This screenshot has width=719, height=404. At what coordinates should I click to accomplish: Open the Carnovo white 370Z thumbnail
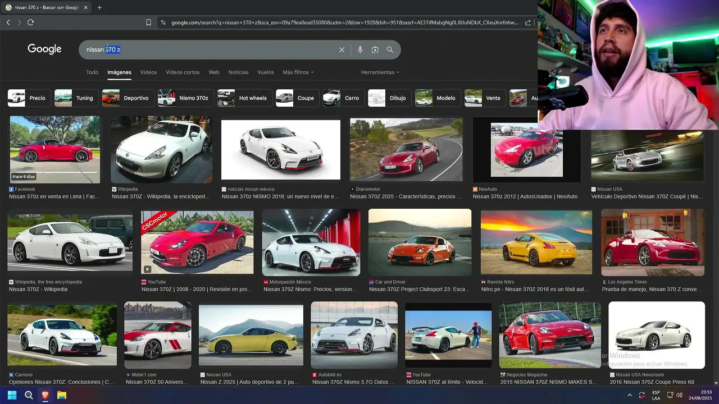click(x=62, y=335)
